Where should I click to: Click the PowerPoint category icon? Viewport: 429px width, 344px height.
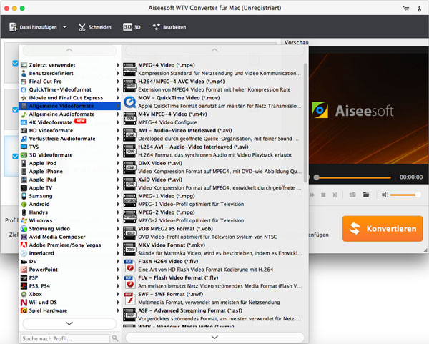(x=24, y=270)
